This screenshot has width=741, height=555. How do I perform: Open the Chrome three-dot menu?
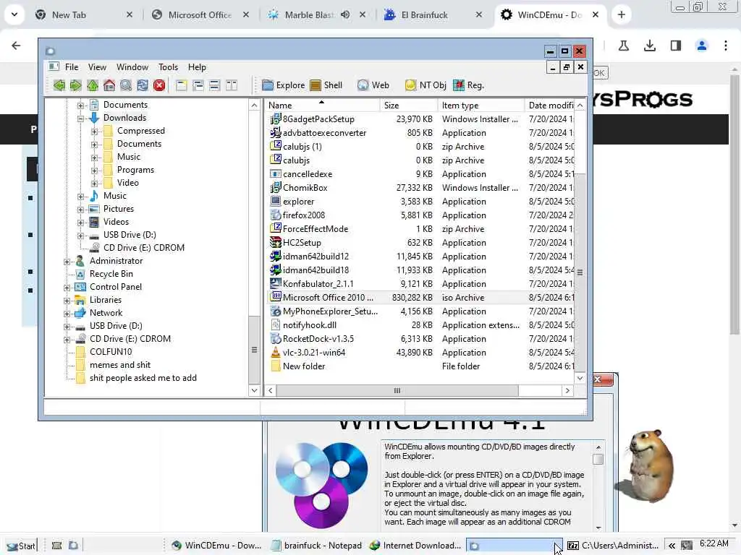pos(726,46)
